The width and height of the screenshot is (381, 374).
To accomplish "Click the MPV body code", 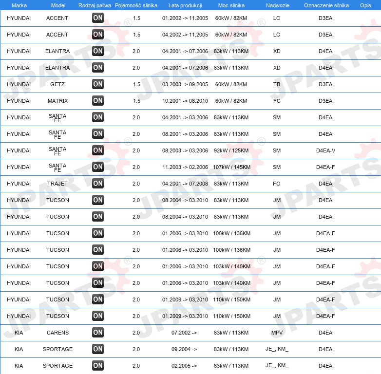I will 277,333.
